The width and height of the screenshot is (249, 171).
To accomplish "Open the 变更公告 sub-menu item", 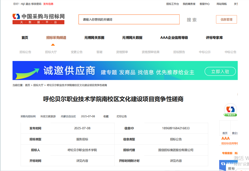I will coord(77,52).
